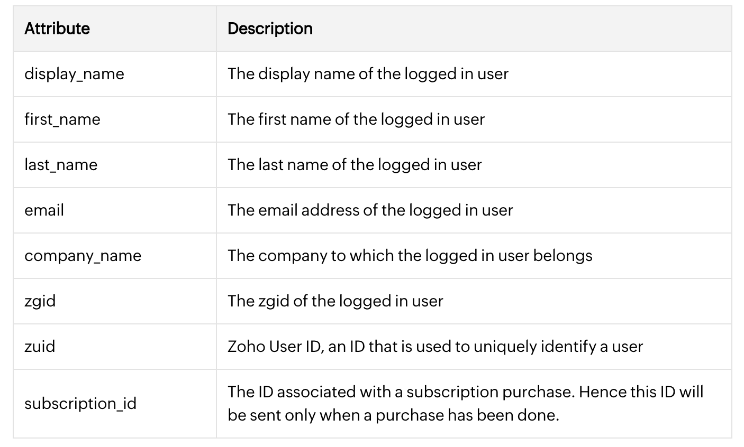This screenshot has width=744, height=447.
Task: Click the line starting "The ID associated"
Action: (466, 392)
